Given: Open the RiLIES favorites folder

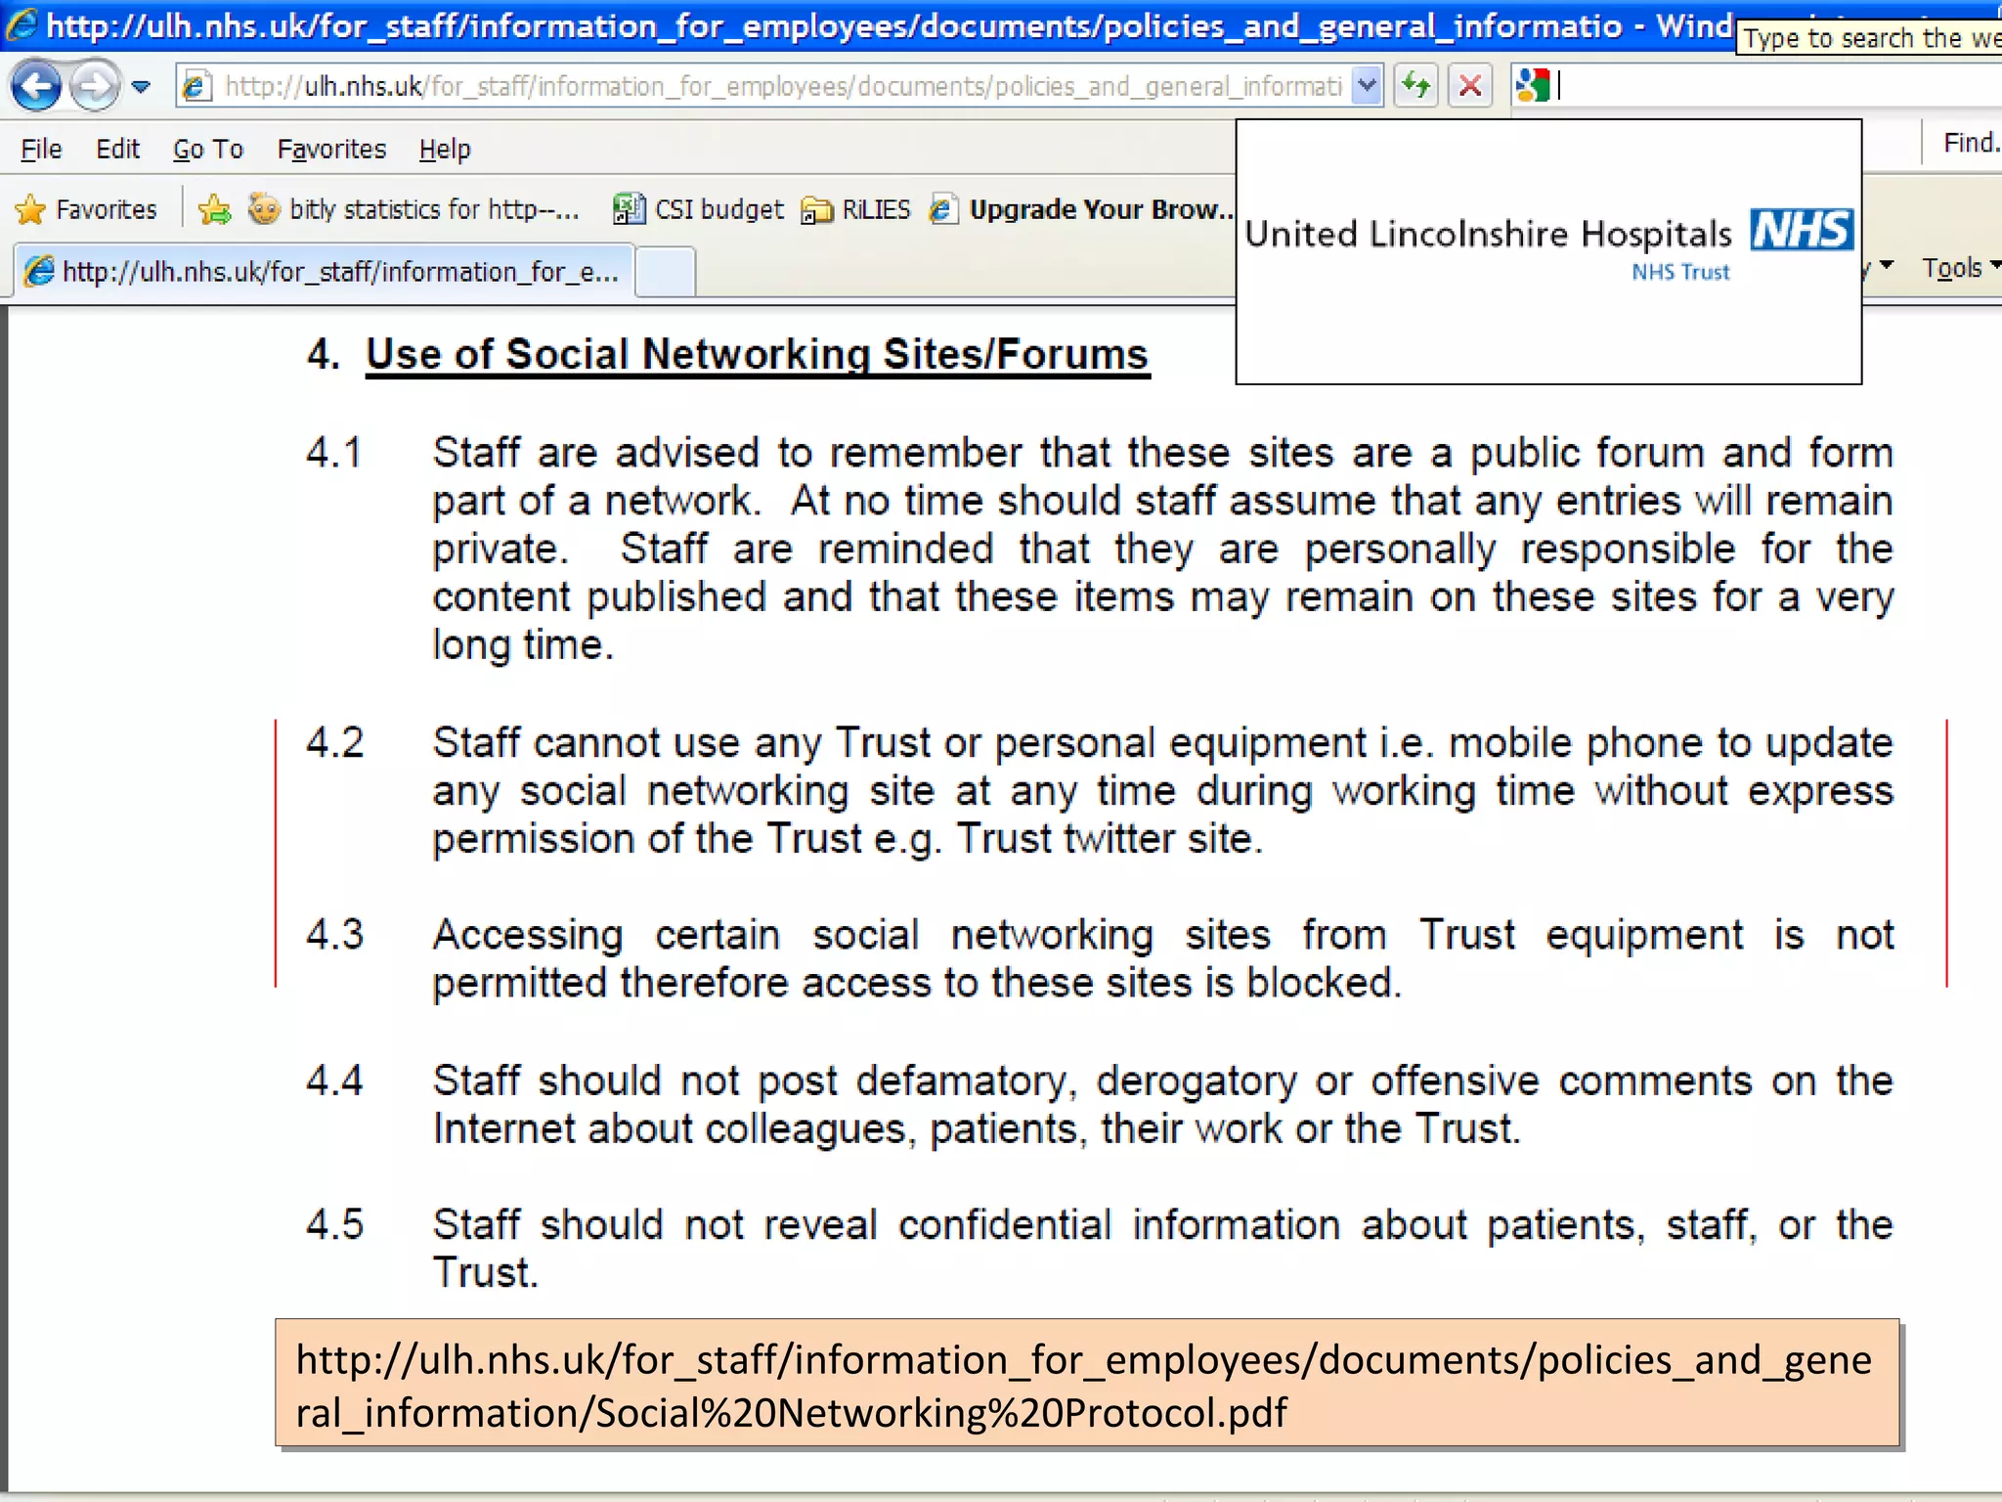Looking at the screenshot, I should tap(855, 209).
